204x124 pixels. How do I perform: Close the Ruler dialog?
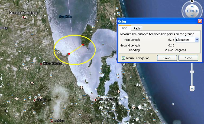(x=200, y=21)
